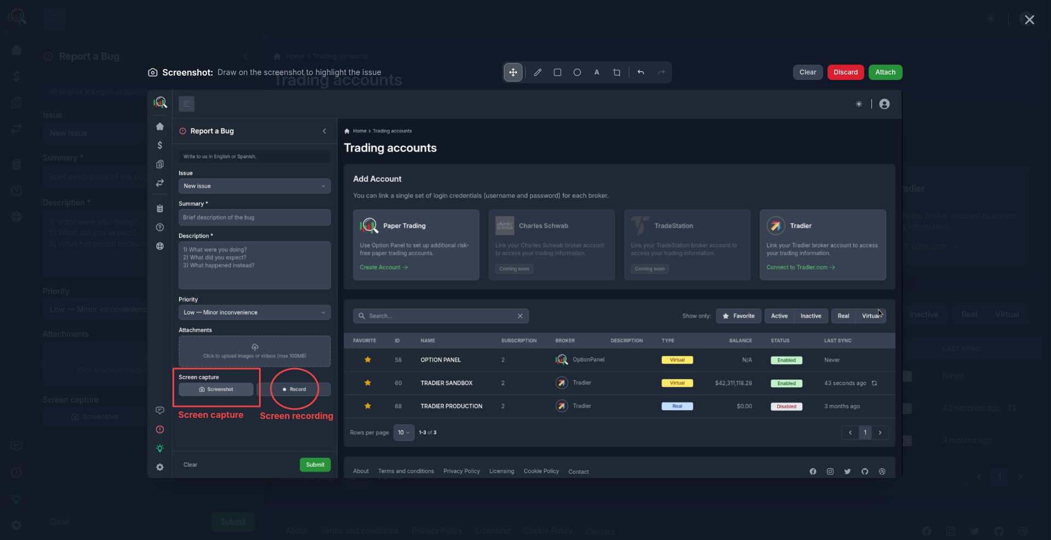The image size is (1051, 540).
Task: Sort by the BALANCE column header in captured screenshot
Action: click(740, 341)
